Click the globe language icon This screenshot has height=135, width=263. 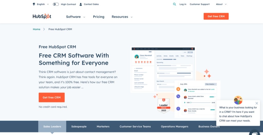coord(34,4)
